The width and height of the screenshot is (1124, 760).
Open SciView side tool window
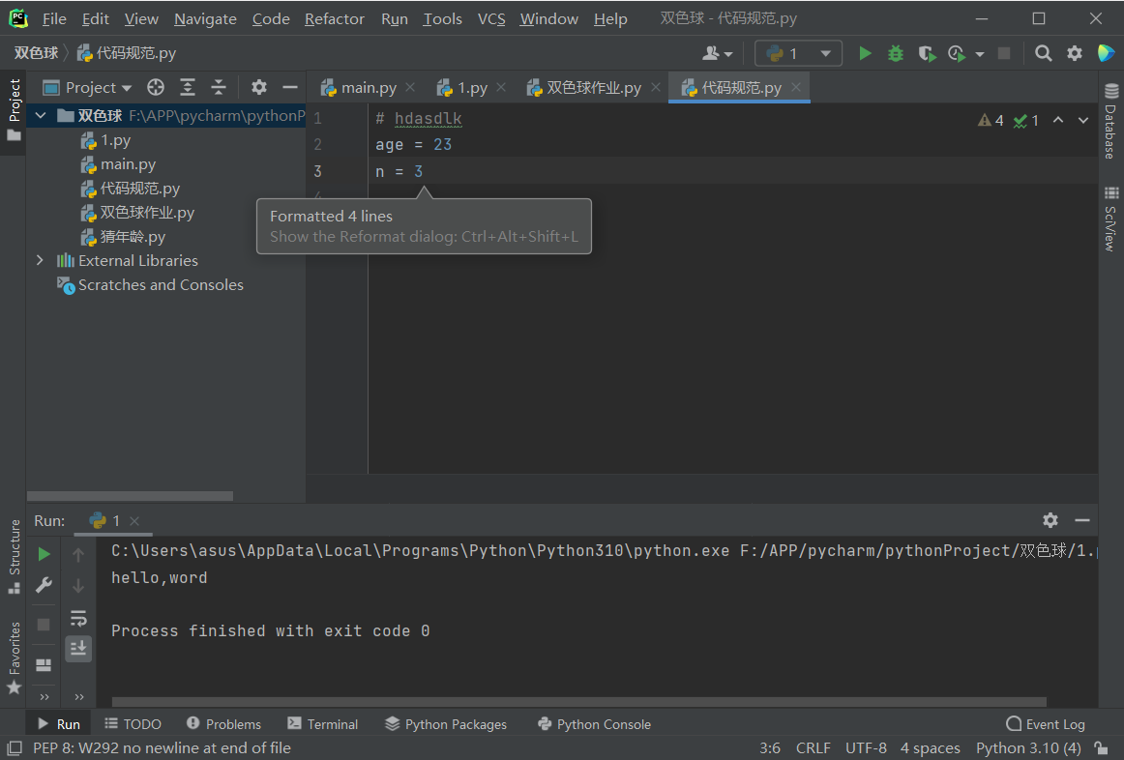pyautogui.click(x=1111, y=219)
